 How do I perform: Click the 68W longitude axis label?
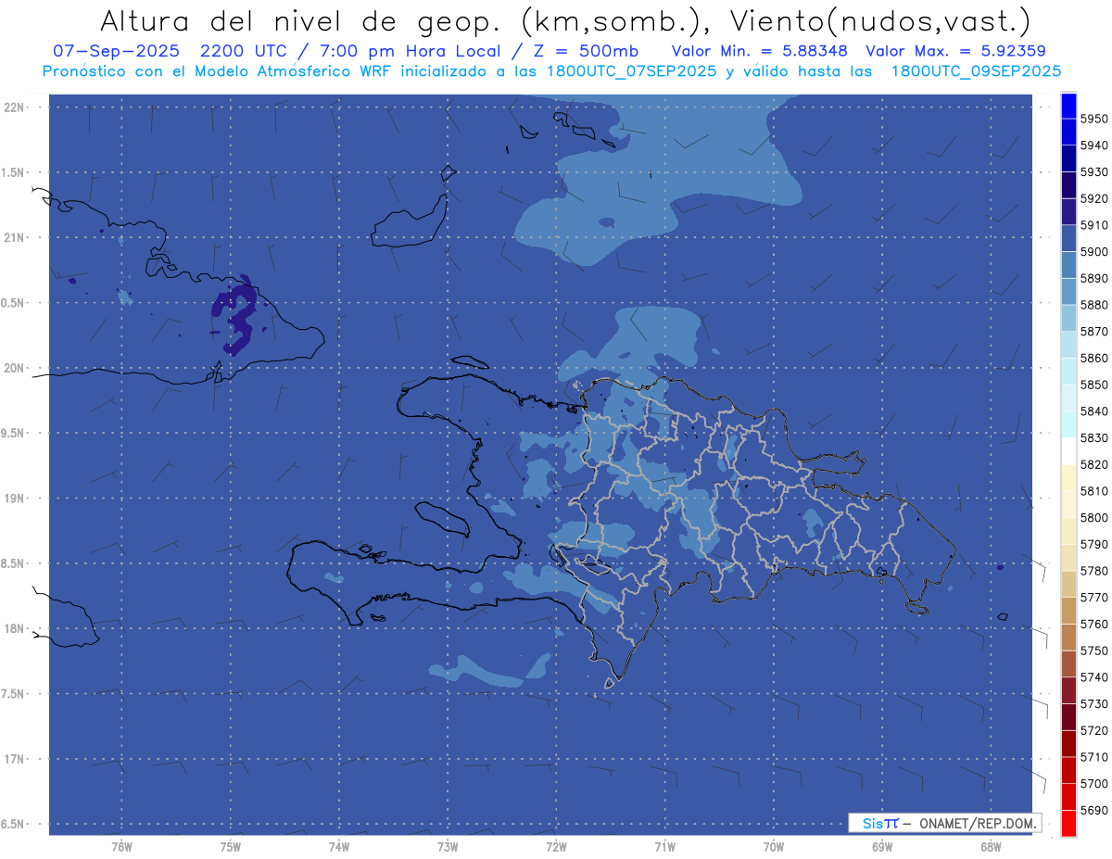tap(990, 846)
